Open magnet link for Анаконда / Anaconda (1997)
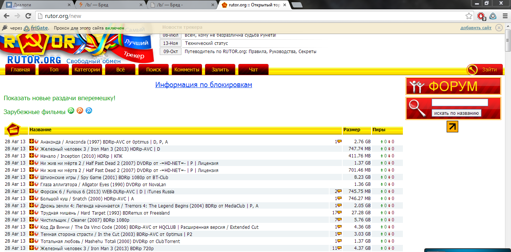The height and width of the screenshot is (252, 511). coord(36,142)
